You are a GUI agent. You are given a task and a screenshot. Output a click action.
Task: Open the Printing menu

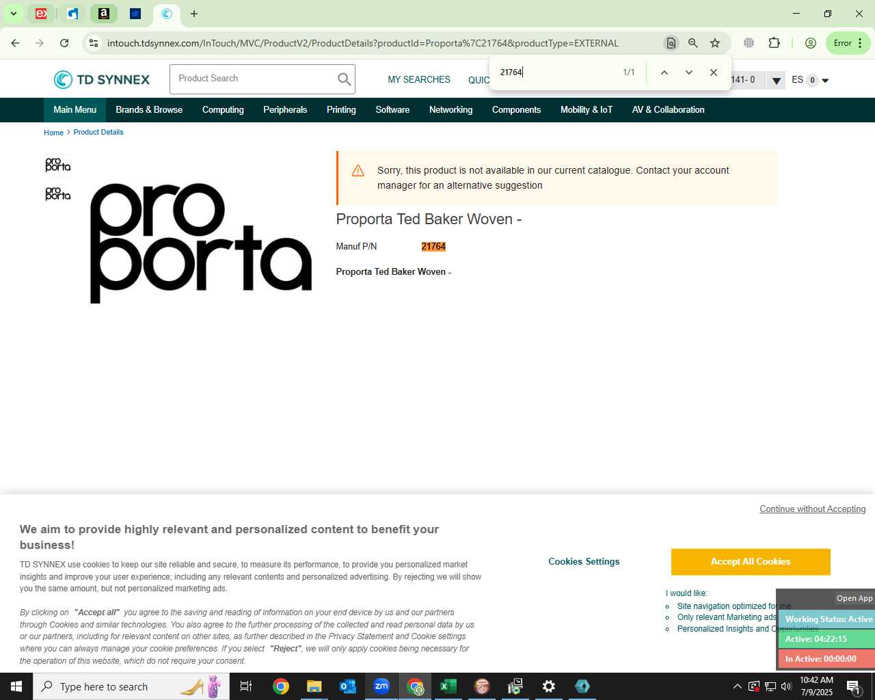[341, 110]
